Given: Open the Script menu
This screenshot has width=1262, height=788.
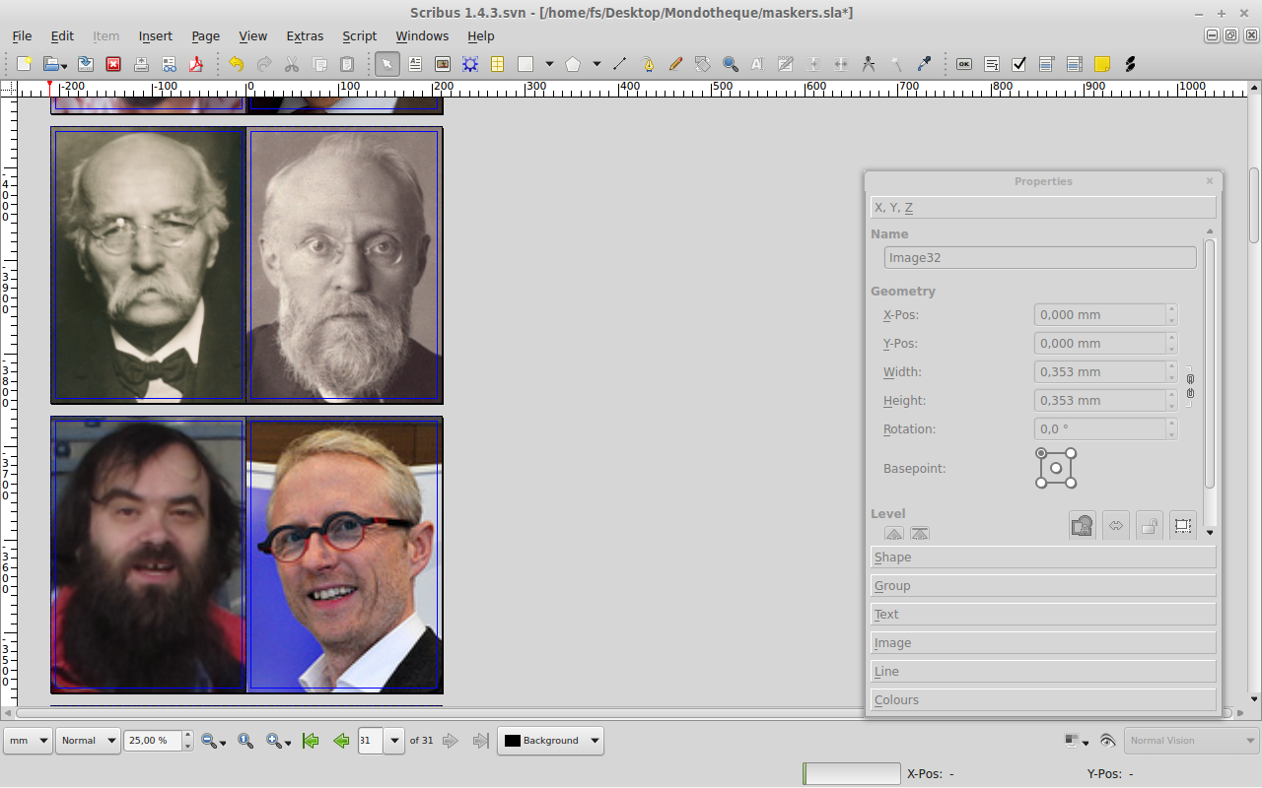Looking at the screenshot, I should point(360,35).
